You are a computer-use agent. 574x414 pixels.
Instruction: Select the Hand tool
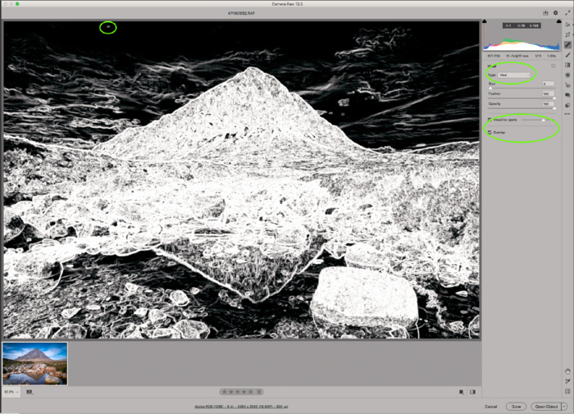567,371
